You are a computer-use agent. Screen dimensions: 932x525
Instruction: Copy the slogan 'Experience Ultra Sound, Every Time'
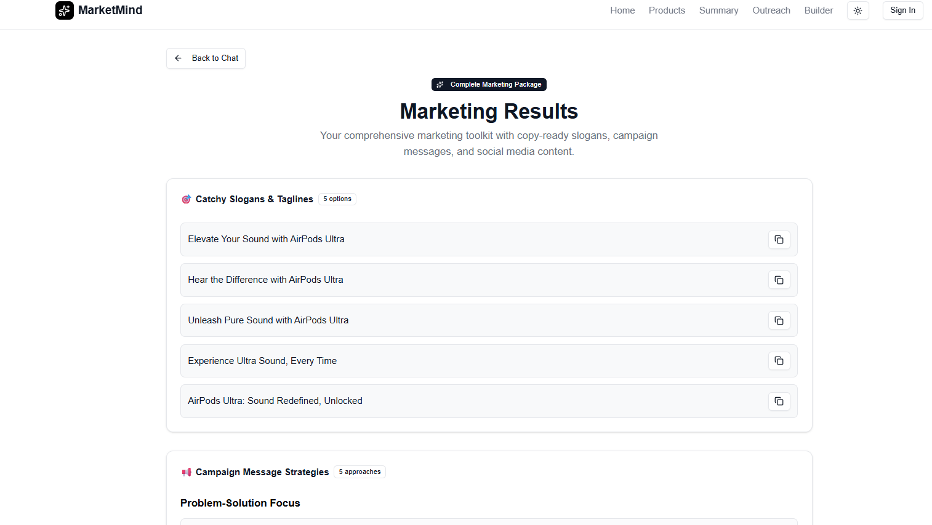click(x=779, y=361)
